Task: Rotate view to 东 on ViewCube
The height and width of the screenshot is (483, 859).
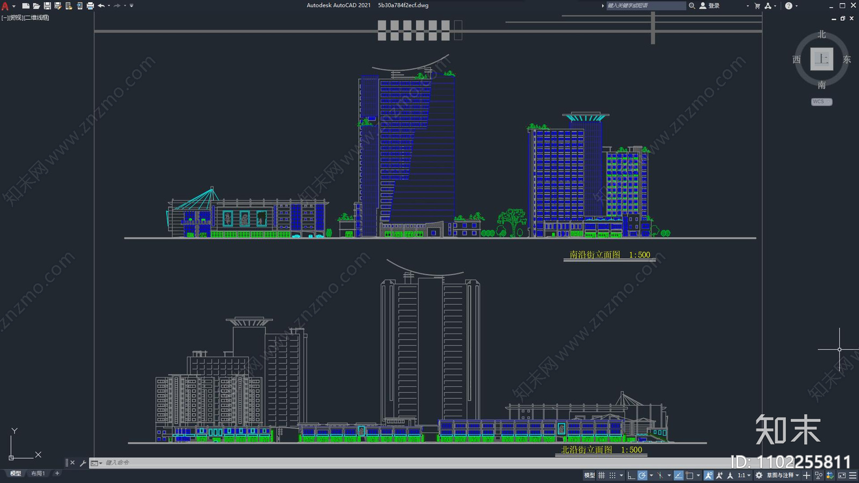Action: [x=847, y=60]
